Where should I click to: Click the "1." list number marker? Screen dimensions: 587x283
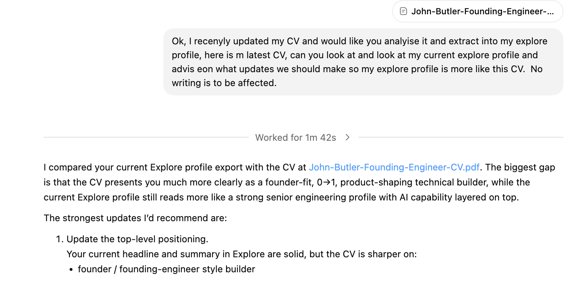[x=60, y=239]
